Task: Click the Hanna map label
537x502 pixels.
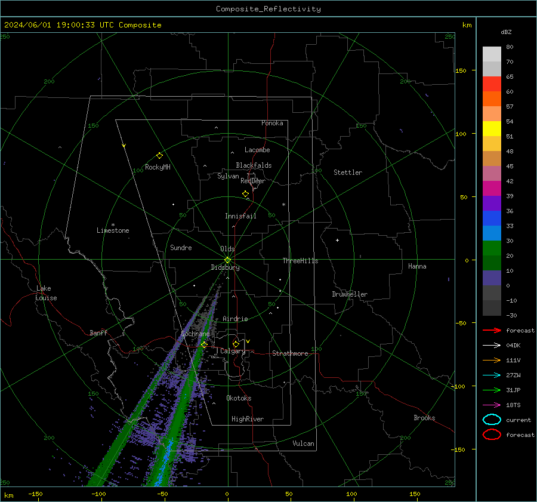Action: click(x=417, y=266)
